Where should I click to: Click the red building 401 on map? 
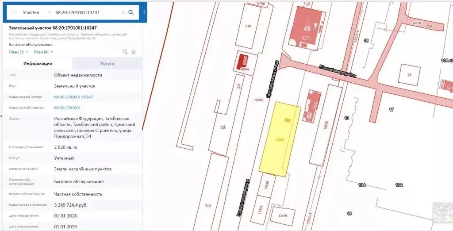[308, 27]
